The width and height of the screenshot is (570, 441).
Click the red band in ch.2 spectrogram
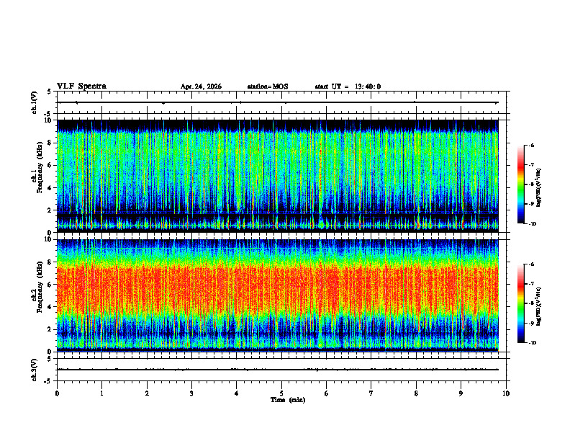pyautogui.click(x=278, y=288)
